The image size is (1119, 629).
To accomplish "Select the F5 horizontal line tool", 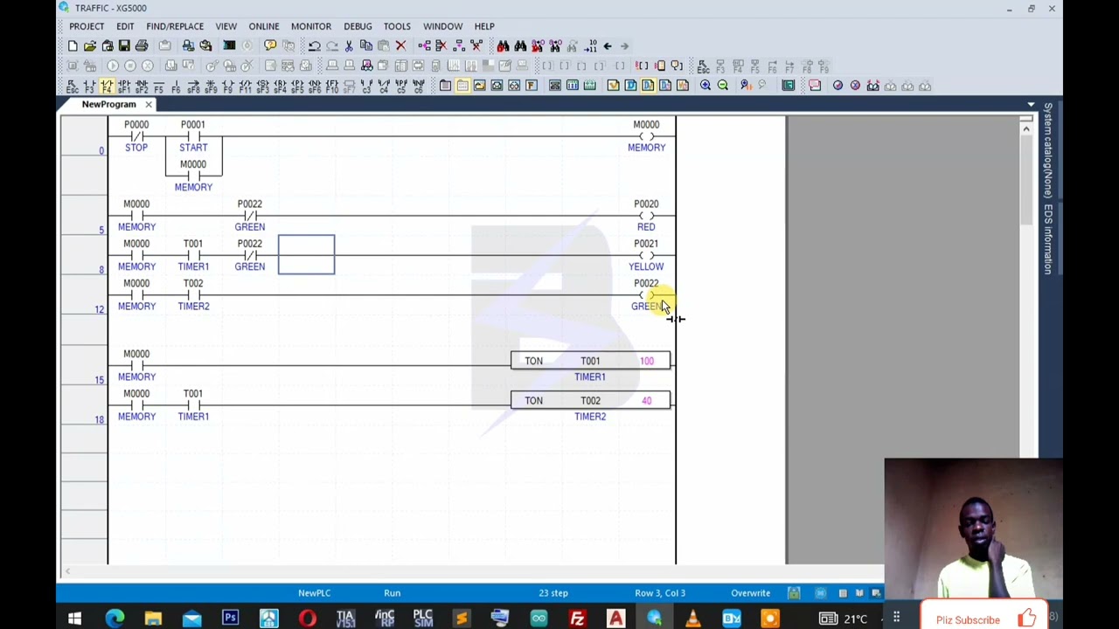I will 158,86.
